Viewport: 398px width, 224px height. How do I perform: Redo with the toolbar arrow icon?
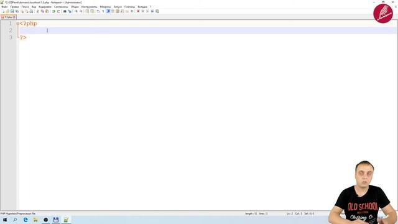coord(58,11)
